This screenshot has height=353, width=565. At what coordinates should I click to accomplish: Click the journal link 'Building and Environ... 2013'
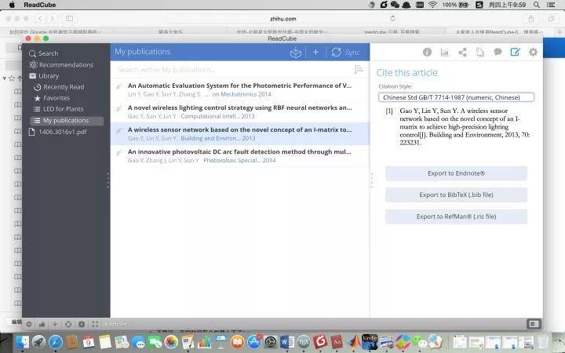(x=218, y=138)
